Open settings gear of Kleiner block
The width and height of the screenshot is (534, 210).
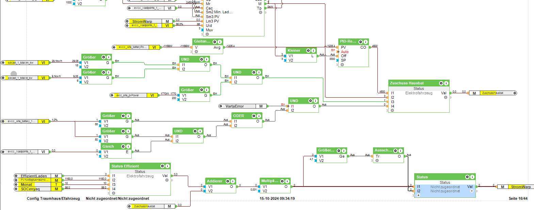pyautogui.click(x=308, y=51)
